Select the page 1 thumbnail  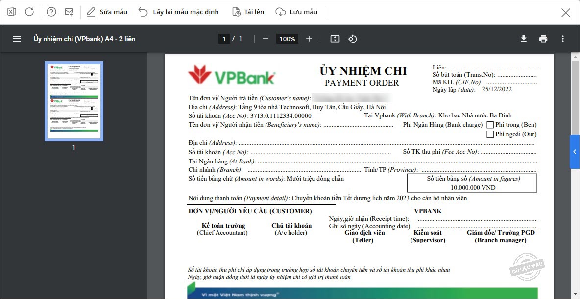[x=74, y=101]
